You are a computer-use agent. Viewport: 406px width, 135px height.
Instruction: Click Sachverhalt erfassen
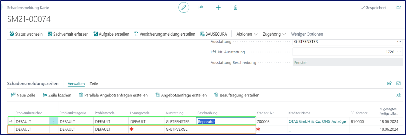pyautogui.click(x=68, y=34)
